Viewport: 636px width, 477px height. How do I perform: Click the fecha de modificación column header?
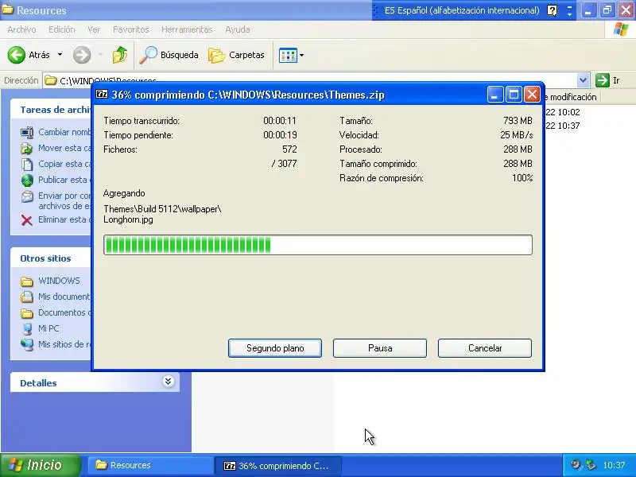[x=572, y=97]
